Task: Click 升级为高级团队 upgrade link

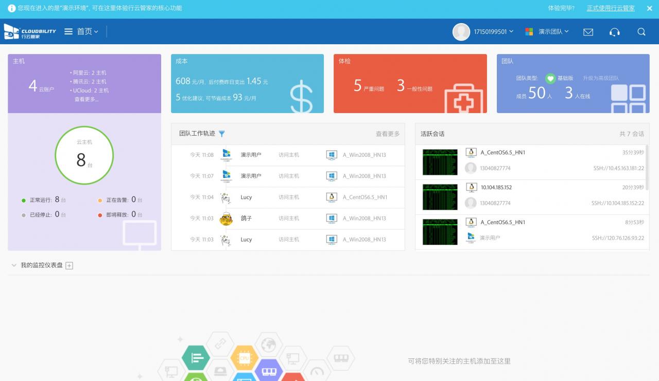Action: [600, 78]
